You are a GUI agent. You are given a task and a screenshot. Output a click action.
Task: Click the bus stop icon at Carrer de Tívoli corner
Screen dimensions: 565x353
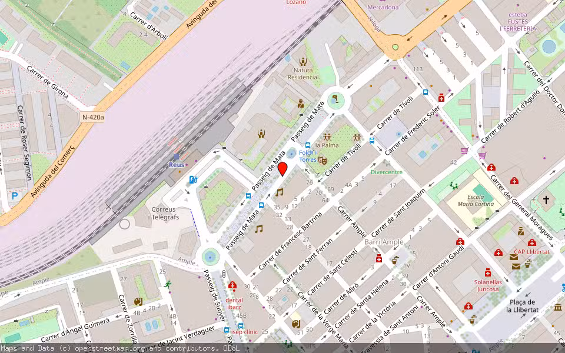(x=372, y=141)
